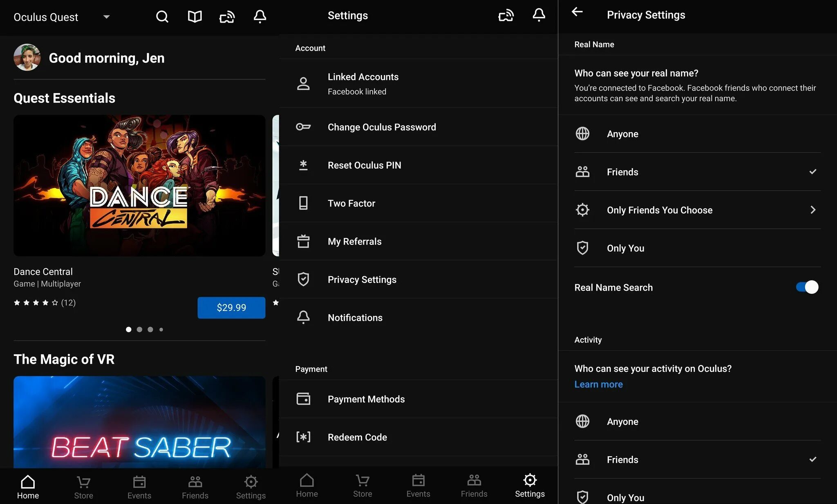
Task: Open Privacy Settings menu item
Action: (362, 279)
